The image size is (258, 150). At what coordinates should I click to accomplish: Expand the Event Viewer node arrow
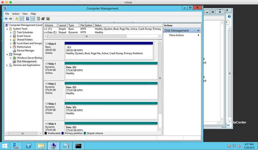11,36
